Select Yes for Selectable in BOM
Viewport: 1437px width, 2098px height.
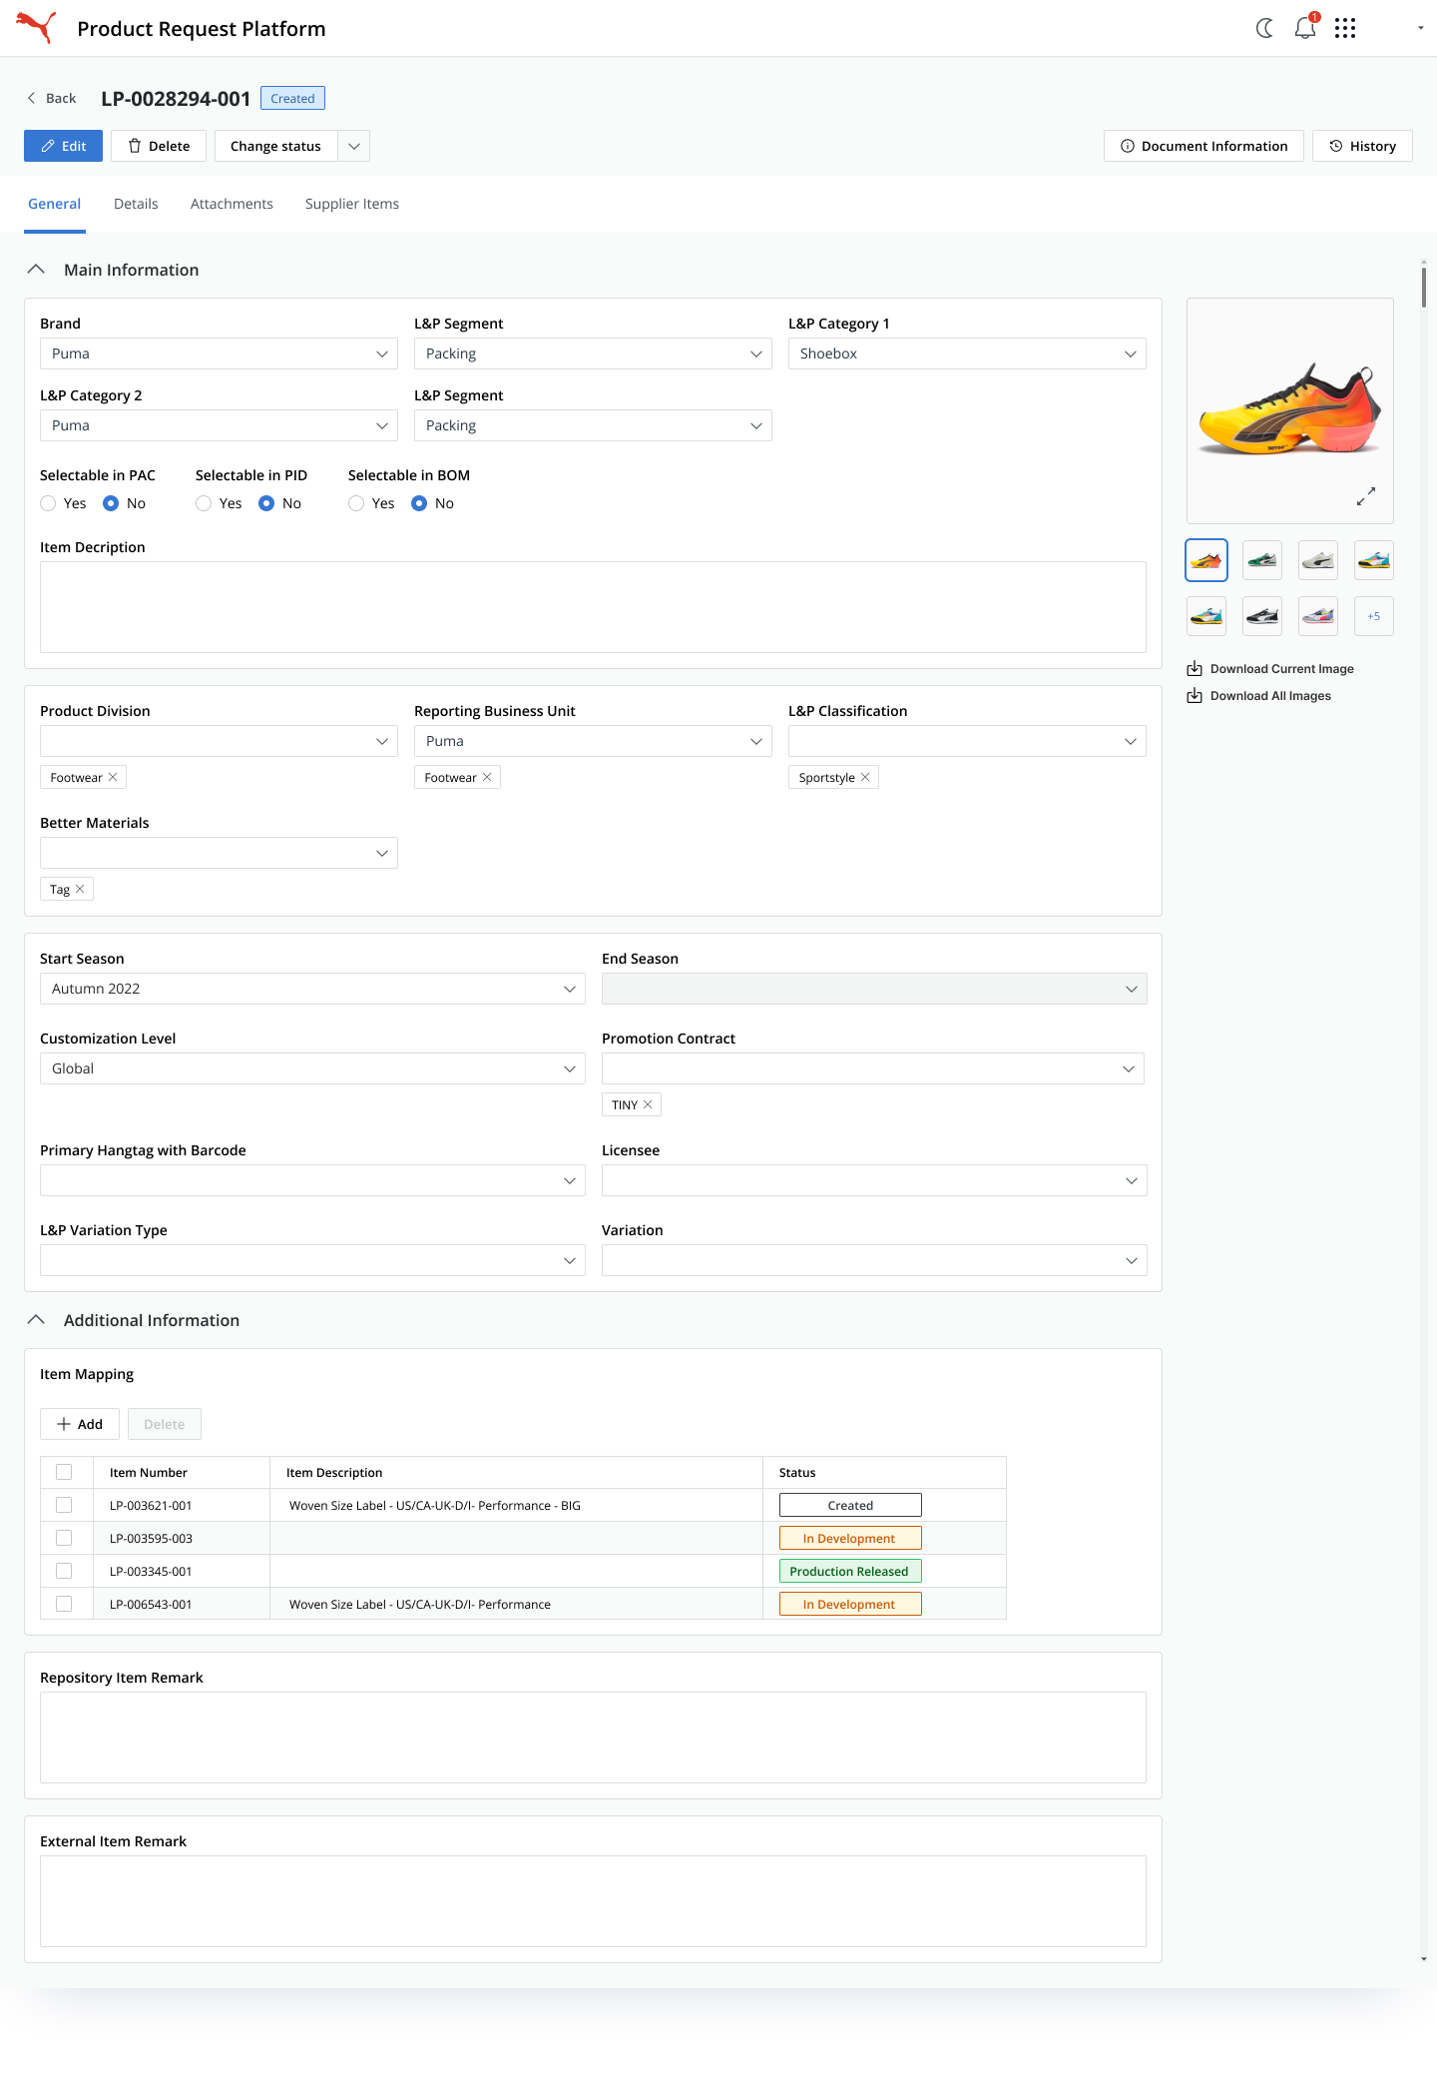pyautogui.click(x=356, y=503)
